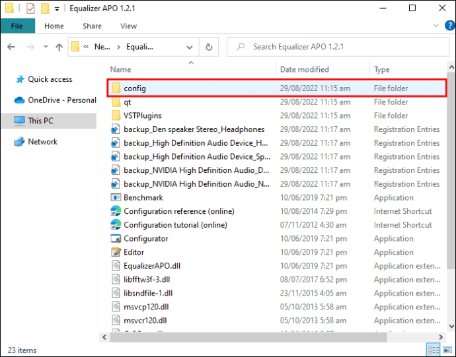
Task: Open the View ribbon tab
Action: click(128, 26)
